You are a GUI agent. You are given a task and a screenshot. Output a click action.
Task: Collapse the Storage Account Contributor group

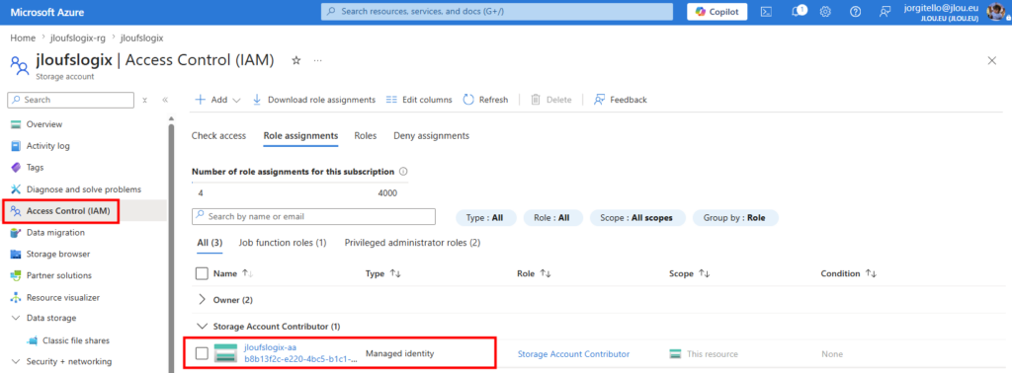click(202, 326)
